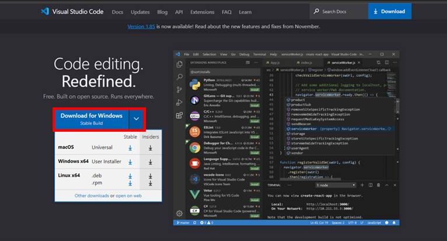Click JavaScript language mode in status bar
Viewport: 447px width, 241px height.
click(374, 223)
